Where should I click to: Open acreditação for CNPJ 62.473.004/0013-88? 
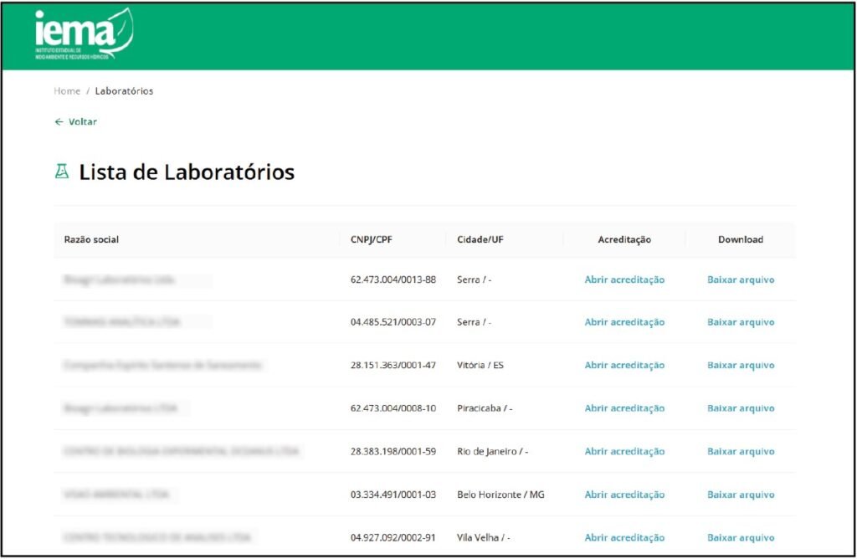click(624, 280)
